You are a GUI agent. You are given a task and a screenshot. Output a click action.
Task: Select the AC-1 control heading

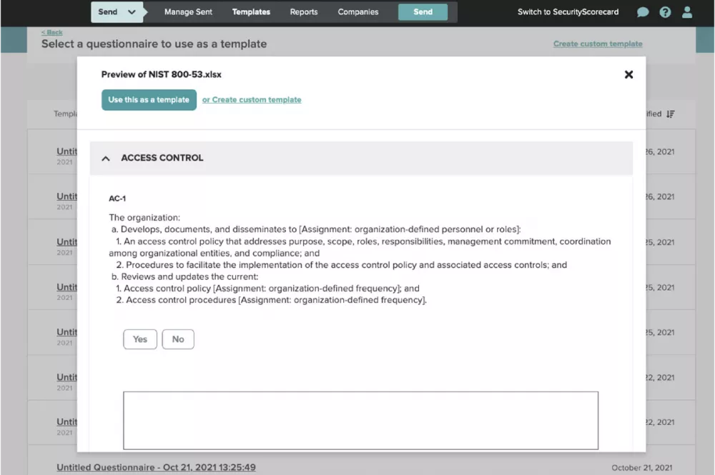[117, 199]
